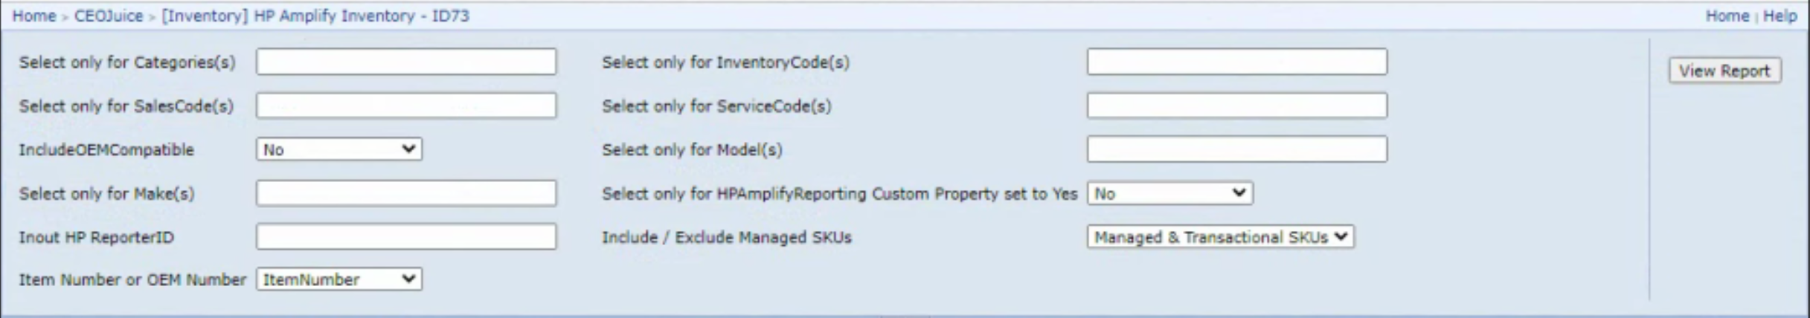This screenshot has width=1810, height=318.
Task: Click the Home breadcrumb link
Action: pyautogui.click(x=33, y=16)
